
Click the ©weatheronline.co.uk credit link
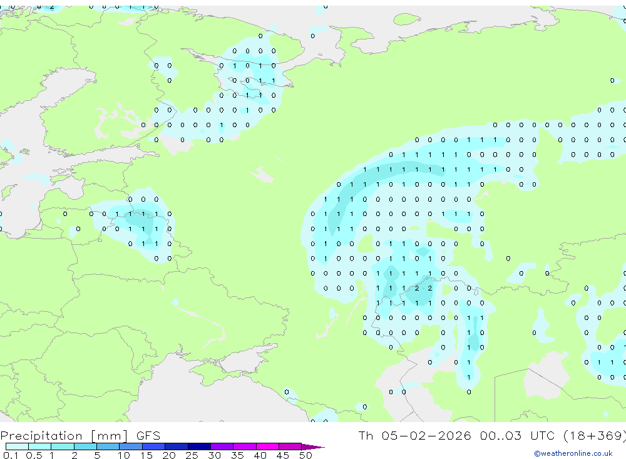click(573, 453)
